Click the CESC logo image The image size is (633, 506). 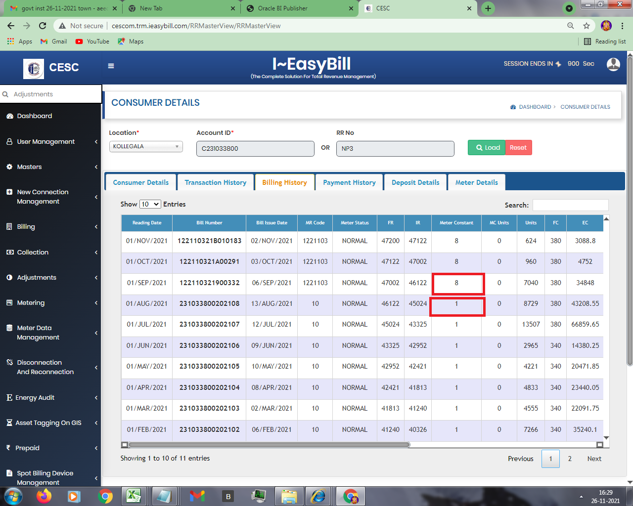34,69
